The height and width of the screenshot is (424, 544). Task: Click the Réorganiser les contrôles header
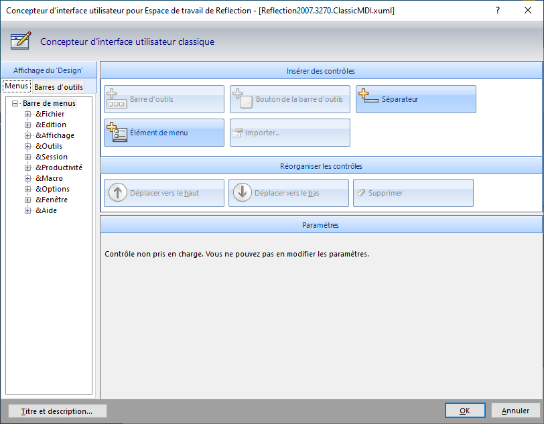click(321, 166)
